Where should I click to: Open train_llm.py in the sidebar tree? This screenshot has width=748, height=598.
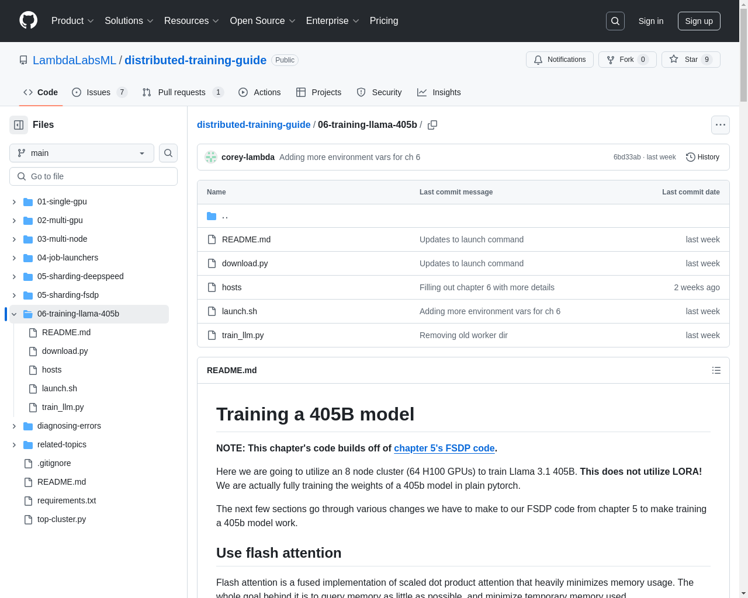click(63, 407)
